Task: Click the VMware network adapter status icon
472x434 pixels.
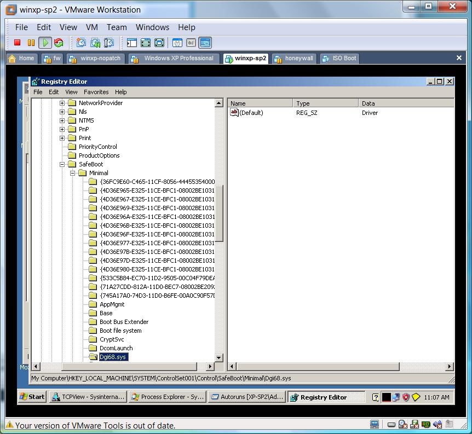Action: tap(426, 424)
